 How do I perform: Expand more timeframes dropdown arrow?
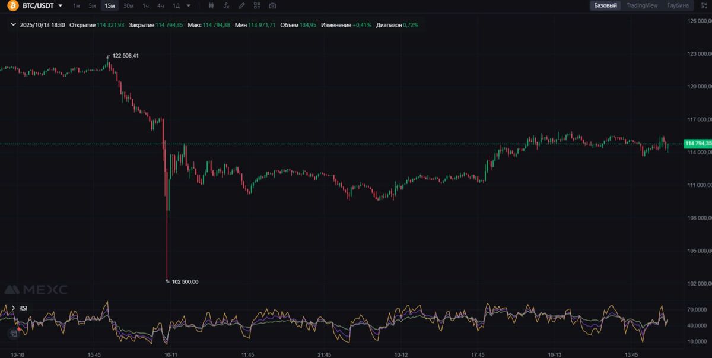coord(189,5)
